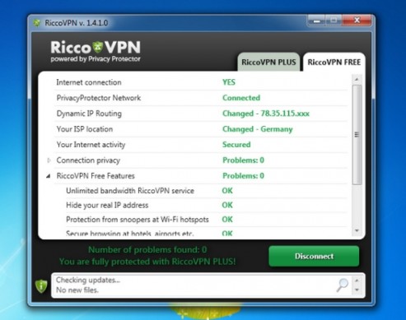
Task: Click the RiccoVPN Free Features label
Action: pyautogui.click(x=96, y=176)
